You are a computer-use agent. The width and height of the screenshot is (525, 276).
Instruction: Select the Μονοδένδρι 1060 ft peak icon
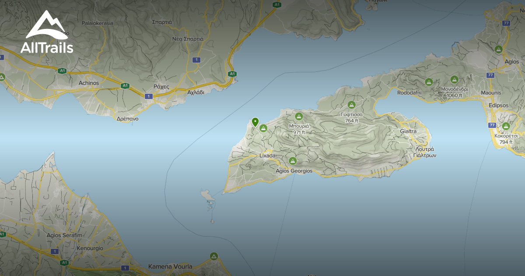pos(454,80)
